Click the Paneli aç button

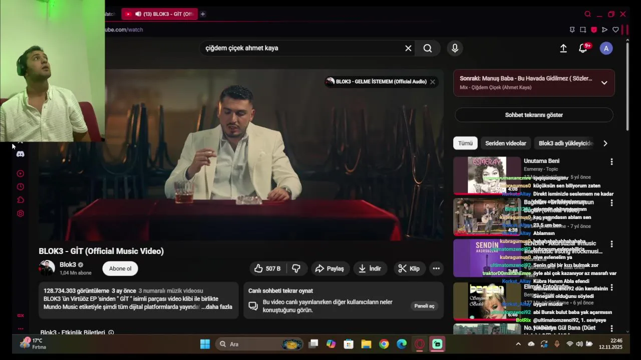pos(424,306)
